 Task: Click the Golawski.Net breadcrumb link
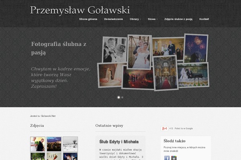point(48,116)
